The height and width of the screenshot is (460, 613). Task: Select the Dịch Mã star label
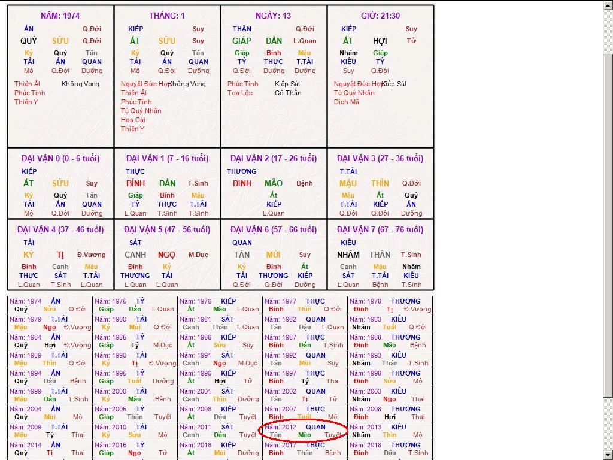(347, 102)
